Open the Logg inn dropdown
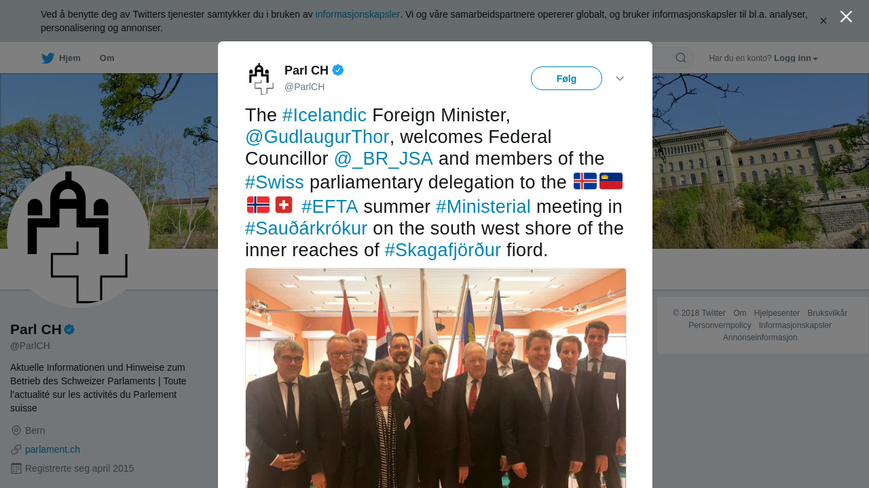Screen dimensions: 869x488 point(796,58)
